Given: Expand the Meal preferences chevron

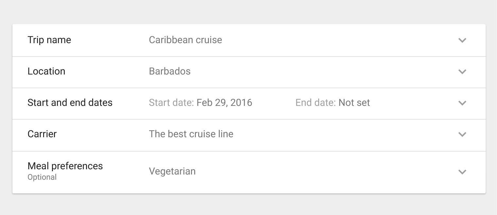Looking at the screenshot, I should [462, 172].
